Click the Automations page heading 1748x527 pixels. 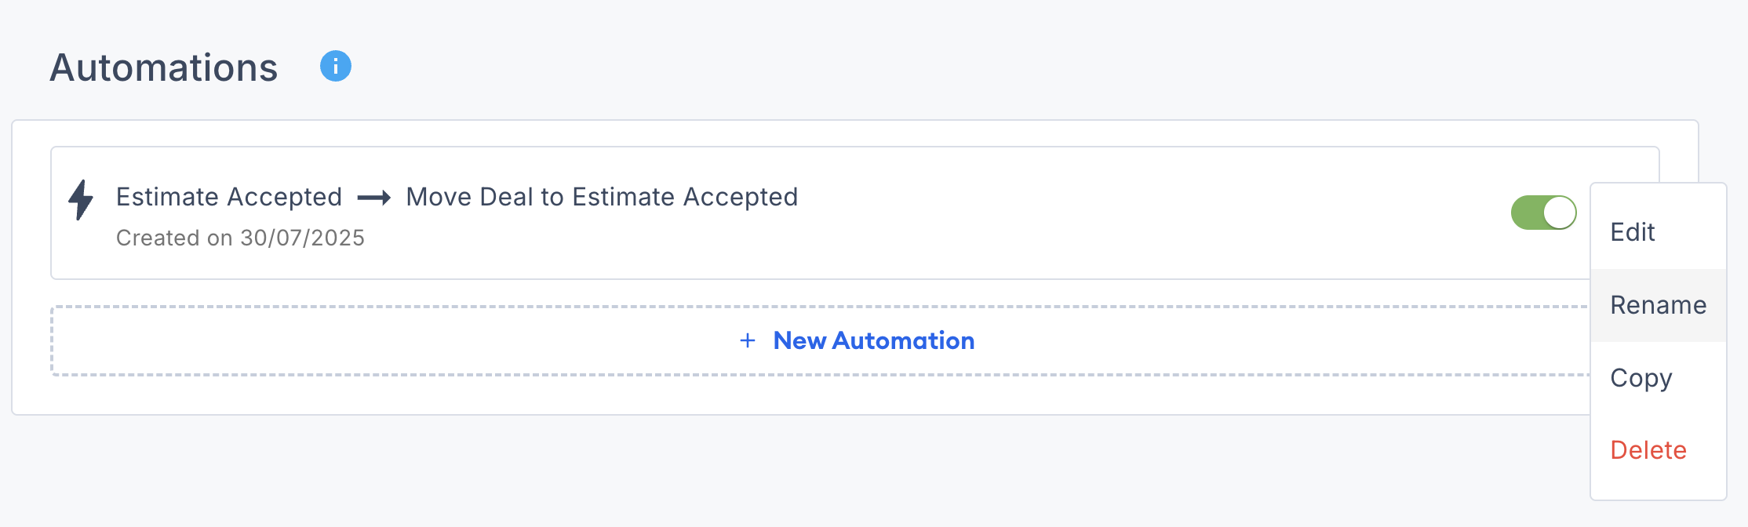coord(164,67)
